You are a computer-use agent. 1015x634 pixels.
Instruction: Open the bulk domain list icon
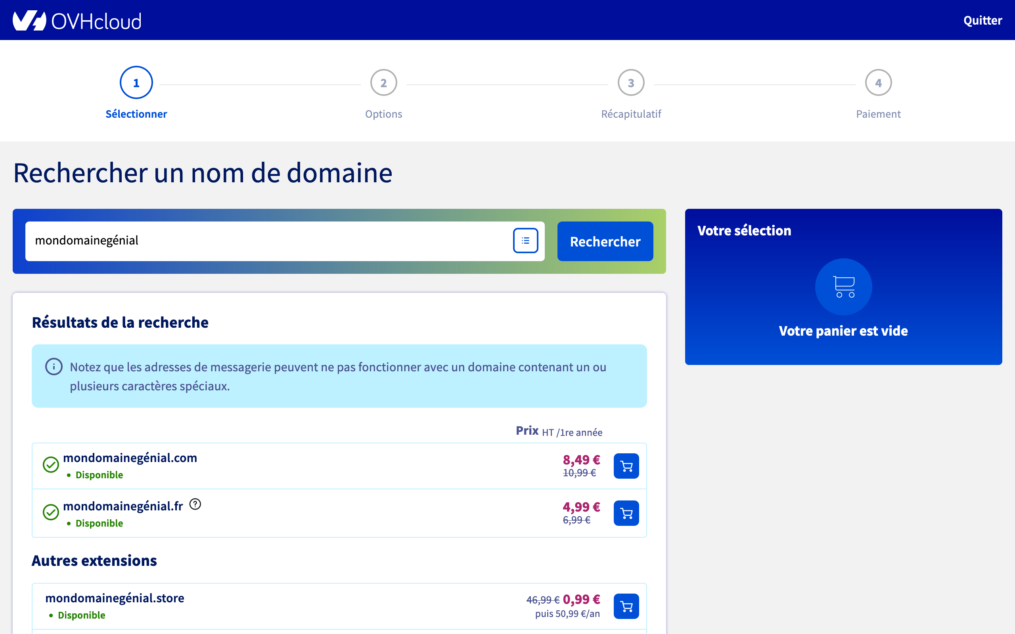click(525, 241)
